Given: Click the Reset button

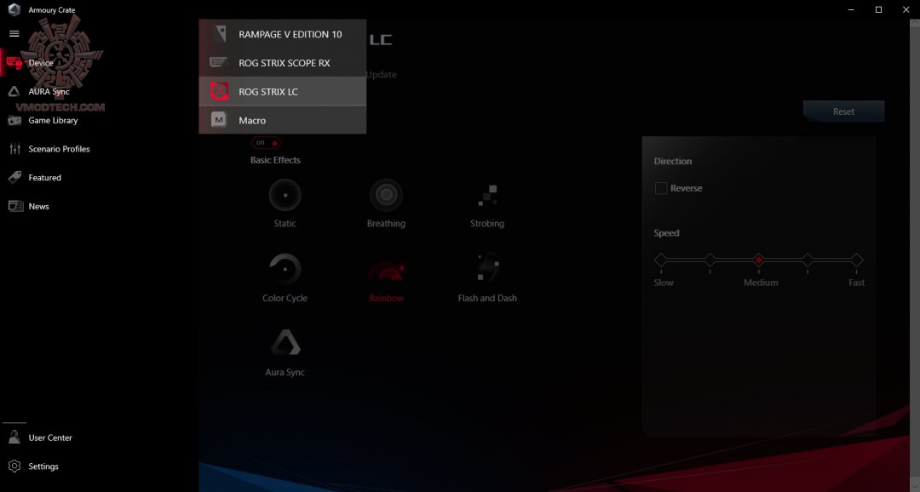Looking at the screenshot, I should 843,112.
